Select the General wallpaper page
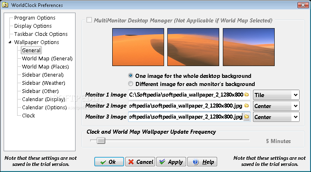The height and width of the screenshot is (172, 311). coord(31,50)
